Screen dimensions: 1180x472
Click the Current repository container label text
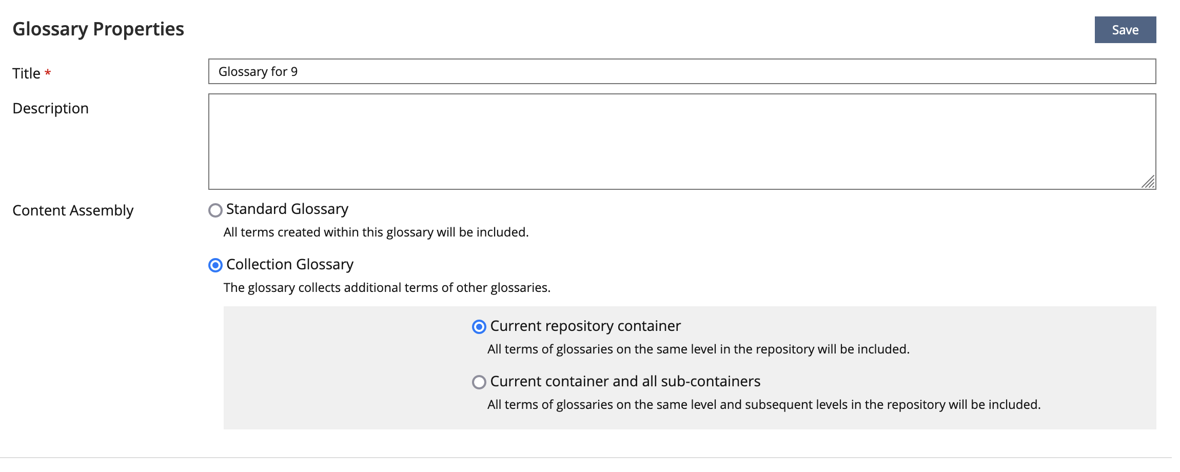[585, 326]
